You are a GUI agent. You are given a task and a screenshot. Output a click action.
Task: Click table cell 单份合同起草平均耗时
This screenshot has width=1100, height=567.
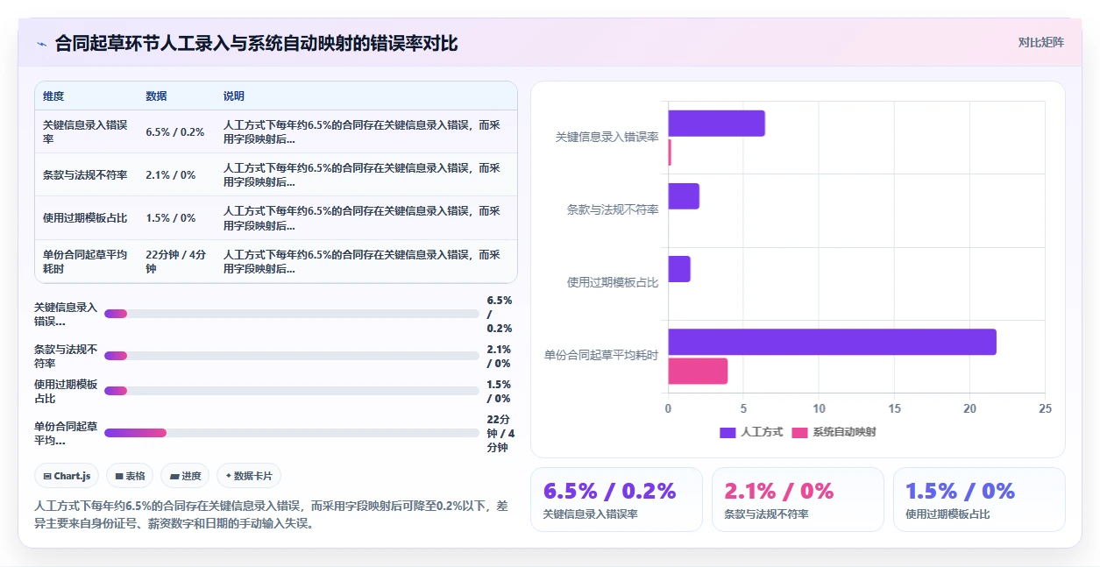[85, 261]
